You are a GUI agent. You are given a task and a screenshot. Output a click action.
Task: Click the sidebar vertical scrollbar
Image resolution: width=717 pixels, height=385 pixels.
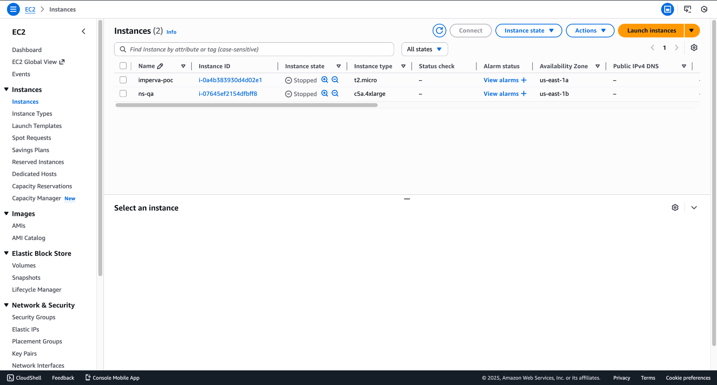(100, 148)
